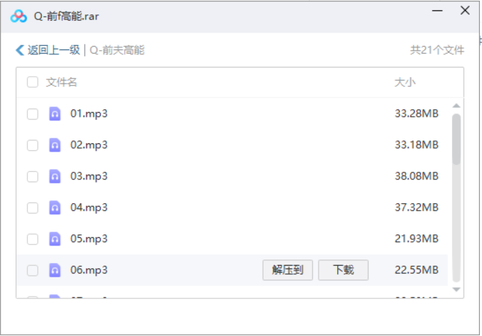Click the 文件名 column header
This screenshot has height=336, width=482.
tap(62, 82)
